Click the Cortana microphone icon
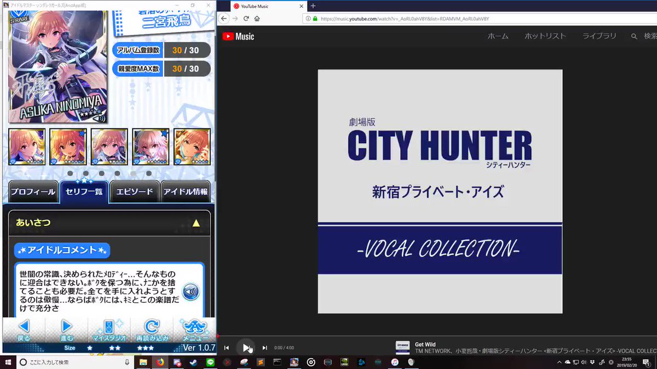The image size is (657, 369). (127, 362)
